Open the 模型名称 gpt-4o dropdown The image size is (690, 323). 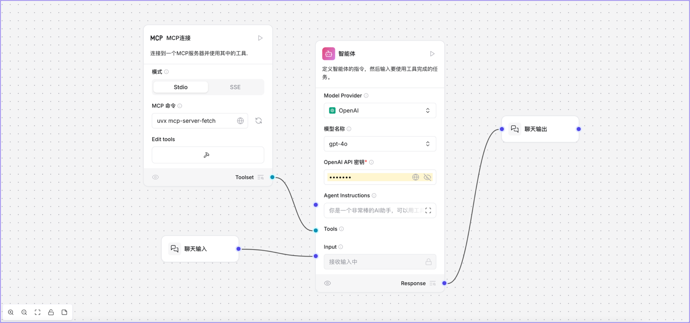[x=379, y=144]
